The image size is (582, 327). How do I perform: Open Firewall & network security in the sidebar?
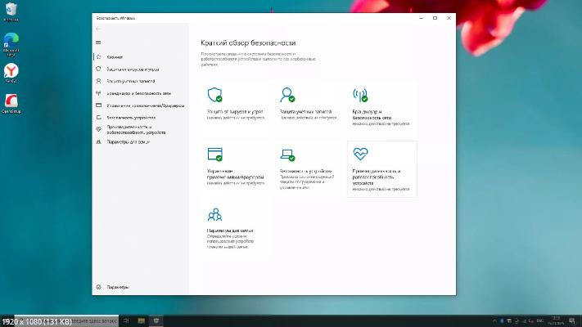coord(141,93)
